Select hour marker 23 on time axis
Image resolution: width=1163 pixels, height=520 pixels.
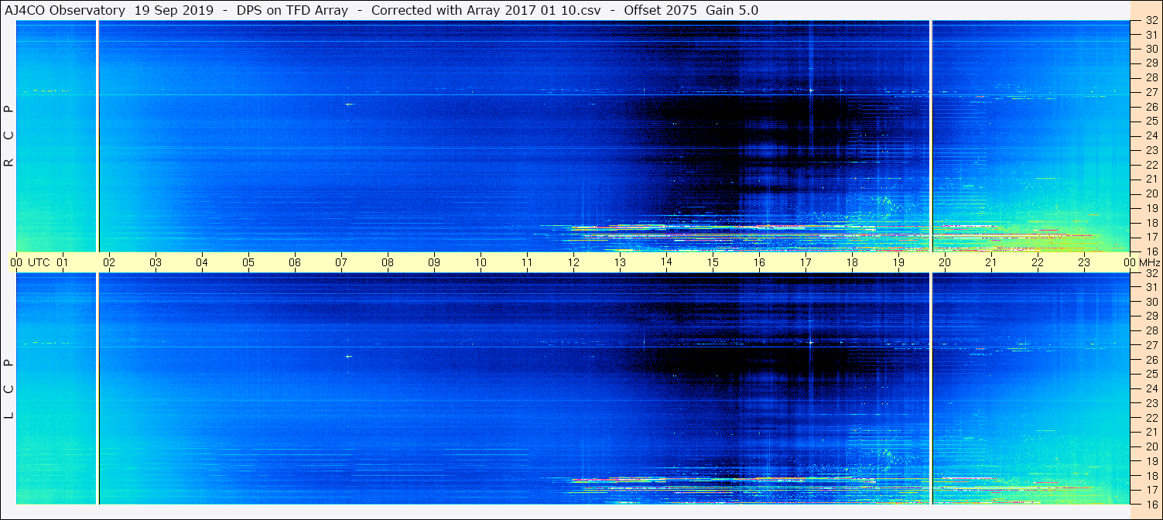click(x=1084, y=263)
